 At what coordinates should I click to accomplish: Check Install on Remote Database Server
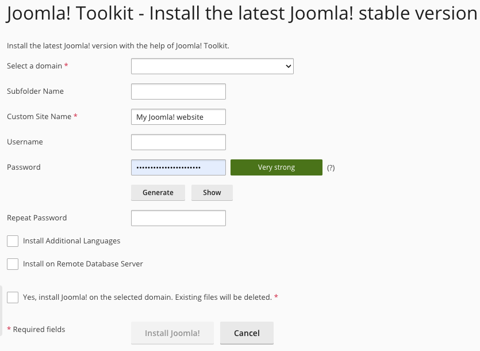coord(13,264)
